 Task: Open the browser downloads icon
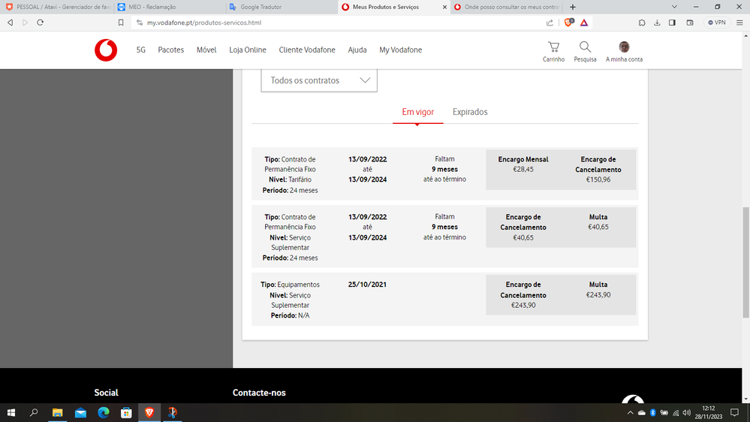coord(657,23)
